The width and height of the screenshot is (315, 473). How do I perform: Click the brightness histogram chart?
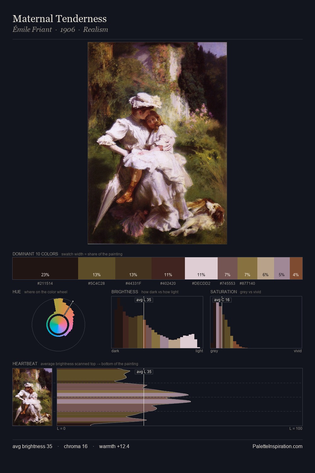157,322
